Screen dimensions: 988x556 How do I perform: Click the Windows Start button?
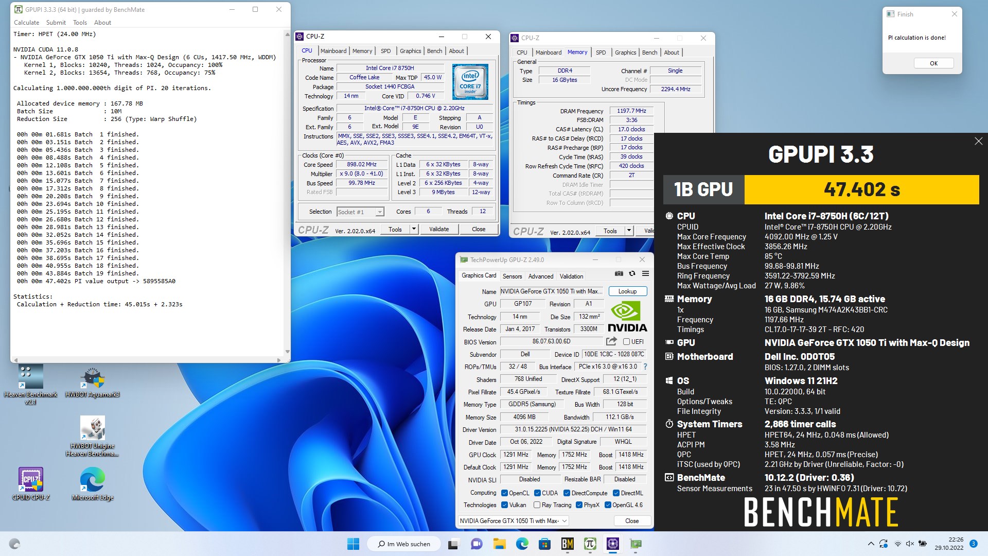pos(353,544)
